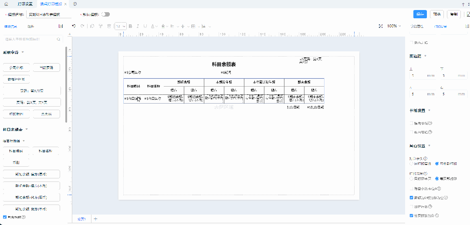Collapse the 页边距 section

tap(425, 56)
